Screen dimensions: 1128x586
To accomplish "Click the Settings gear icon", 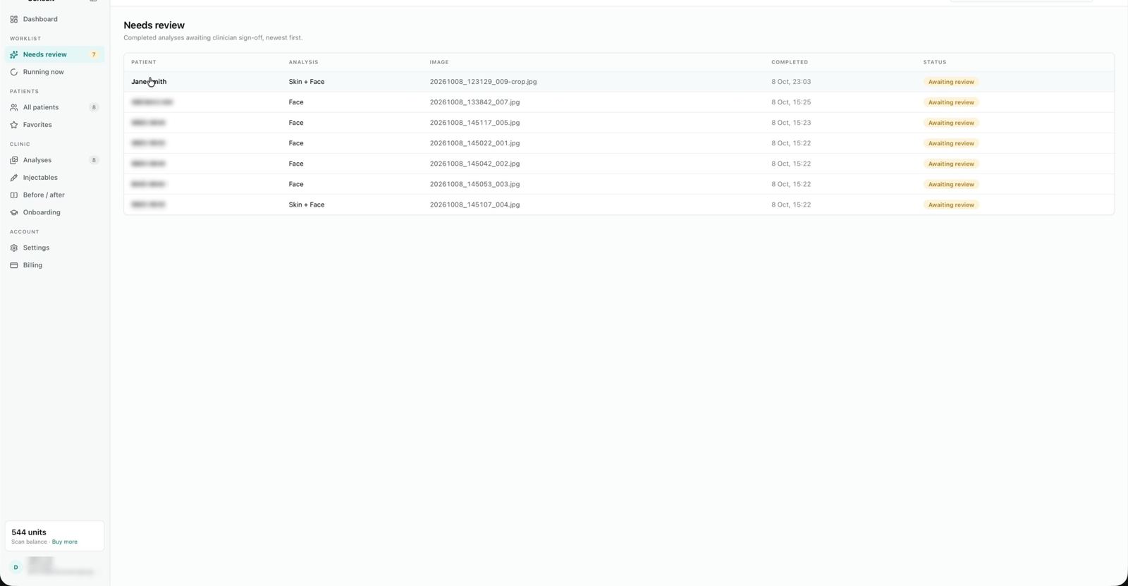I will point(14,248).
